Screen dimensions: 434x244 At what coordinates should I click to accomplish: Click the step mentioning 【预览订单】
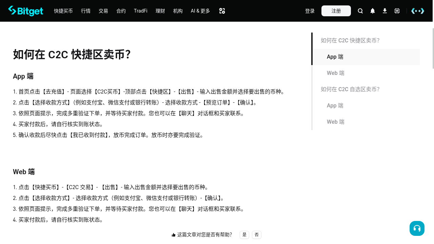[136, 103]
